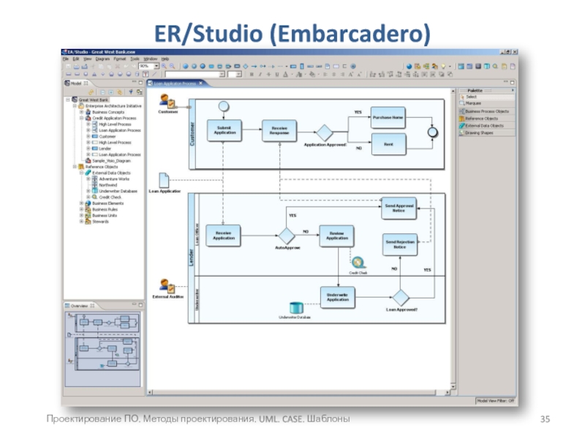Open the Diagram menu
The width and height of the screenshot is (585, 439).
(x=102, y=59)
